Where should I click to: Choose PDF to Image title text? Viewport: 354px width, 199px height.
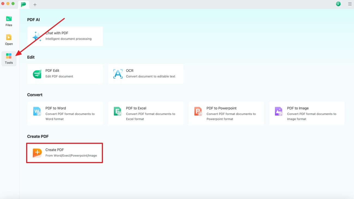[x=298, y=108]
